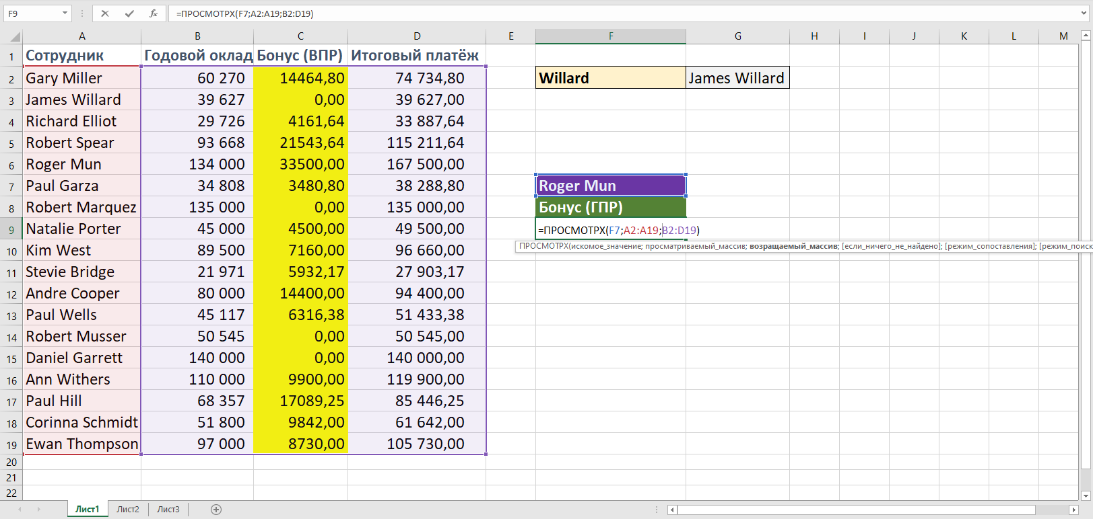
Task: Open the Name Box dropdown arrow
Action: (x=65, y=13)
